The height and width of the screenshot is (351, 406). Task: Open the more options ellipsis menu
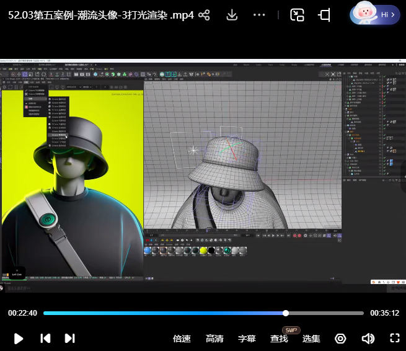pyautogui.click(x=259, y=15)
